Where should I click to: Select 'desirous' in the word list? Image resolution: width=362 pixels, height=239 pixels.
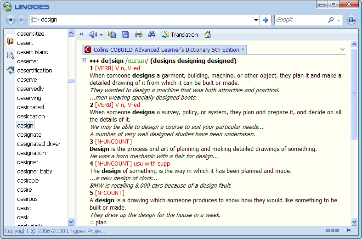27,199
